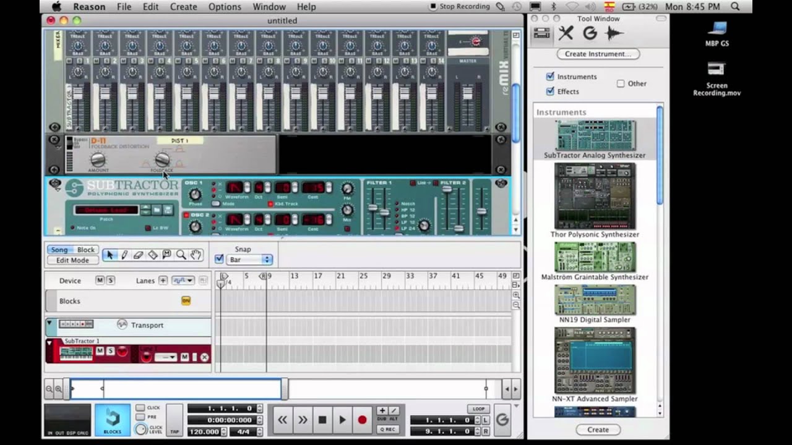Click the left locator position stepper
The width and height of the screenshot is (792, 445).
[x=476, y=420]
